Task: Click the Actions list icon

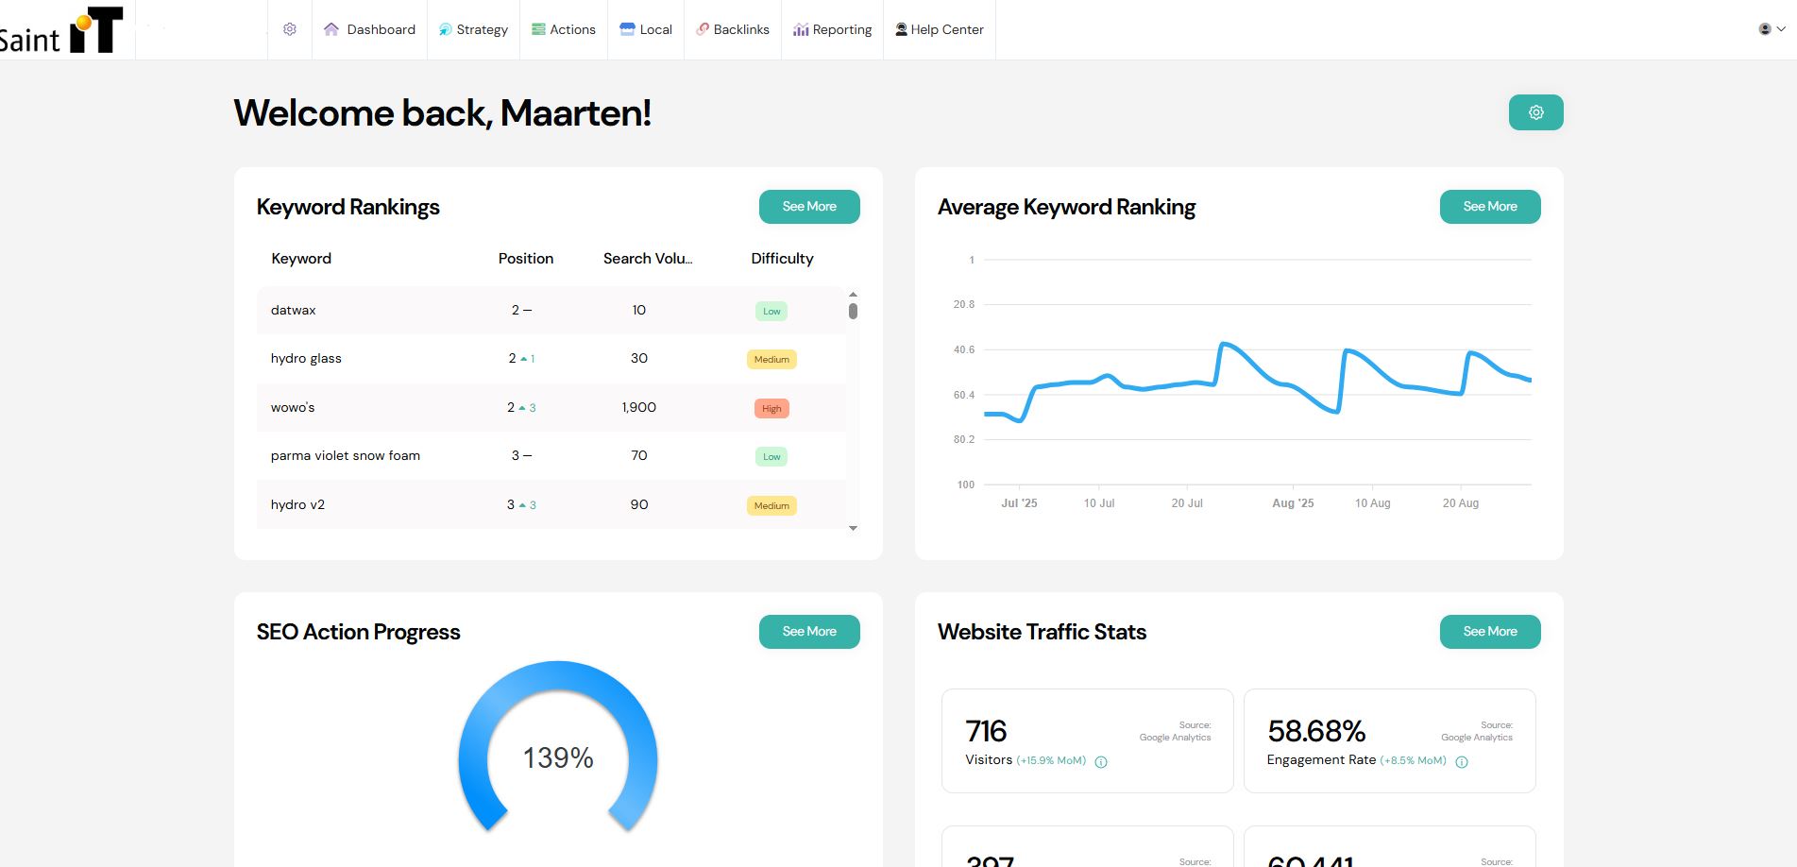Action: [x=538, y=29]
